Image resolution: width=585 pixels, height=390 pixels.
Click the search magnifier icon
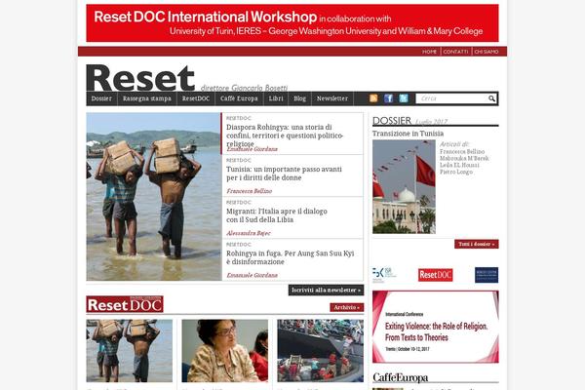click(x=491, y=98)
